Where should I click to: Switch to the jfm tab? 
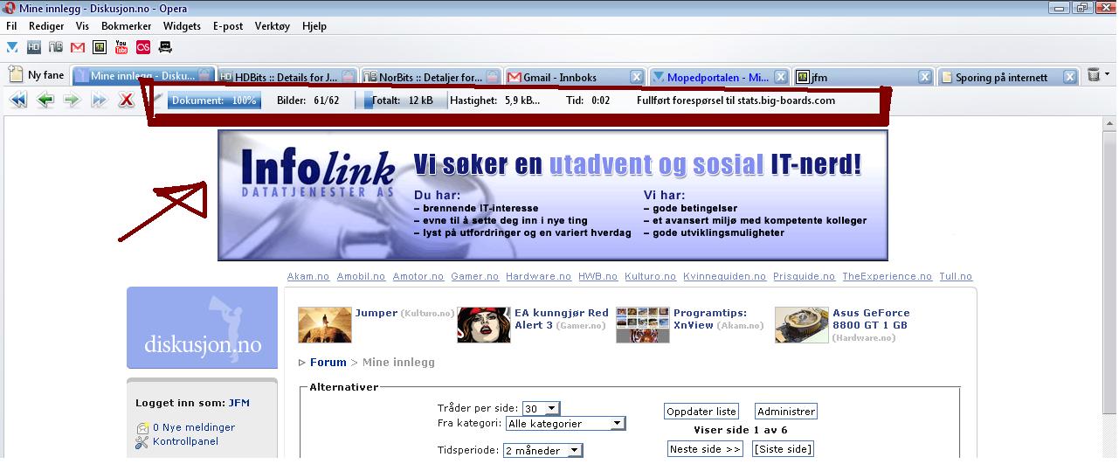pyautogui.click(x=863, y=77)
